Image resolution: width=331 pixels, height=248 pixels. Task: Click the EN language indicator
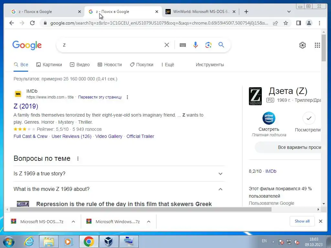point(264,241)
